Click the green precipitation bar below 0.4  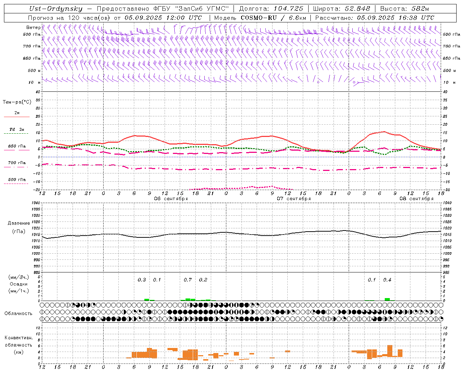point(387,299)
